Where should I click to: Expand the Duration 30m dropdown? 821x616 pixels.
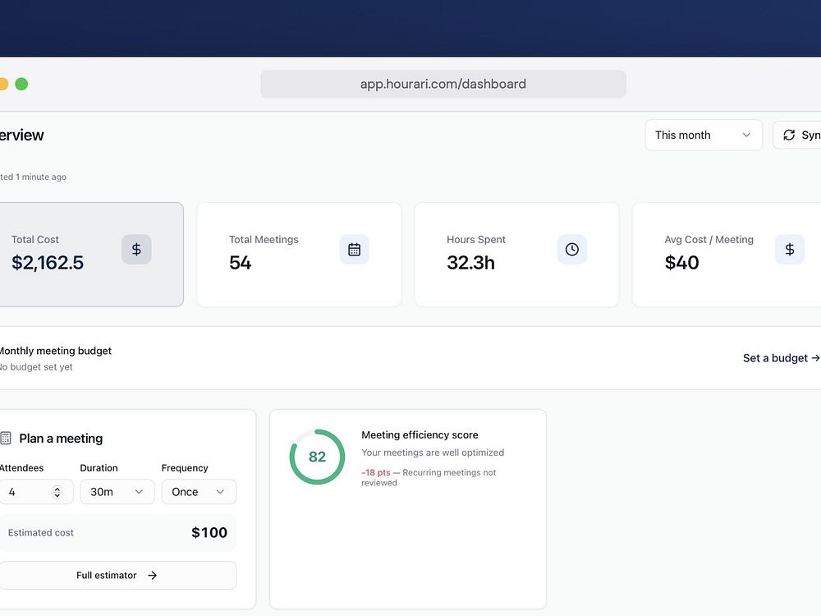click(x=117, y=492)
